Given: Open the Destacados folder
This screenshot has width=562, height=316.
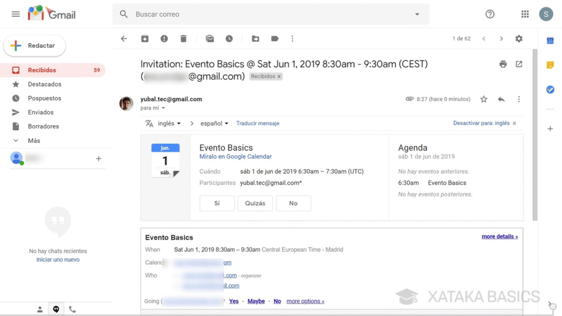Looking at the screenshot, I should click(x=44, y=84).
